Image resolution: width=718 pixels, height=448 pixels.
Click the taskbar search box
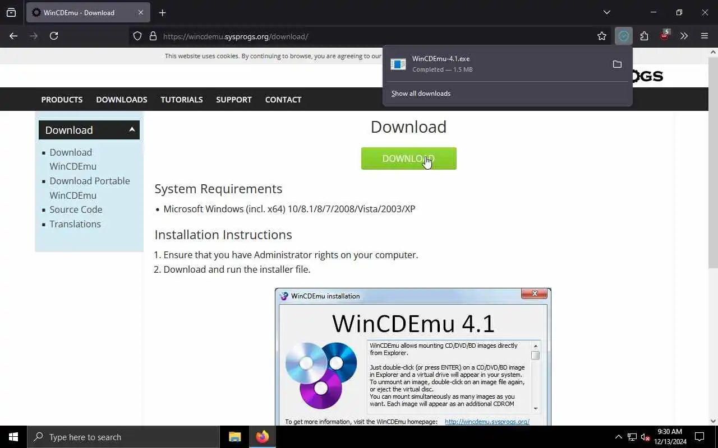pyautogui.click(x=123, y=437)
